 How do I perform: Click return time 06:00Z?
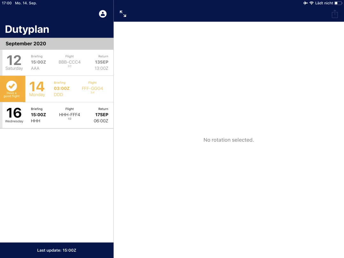(101, 121)
